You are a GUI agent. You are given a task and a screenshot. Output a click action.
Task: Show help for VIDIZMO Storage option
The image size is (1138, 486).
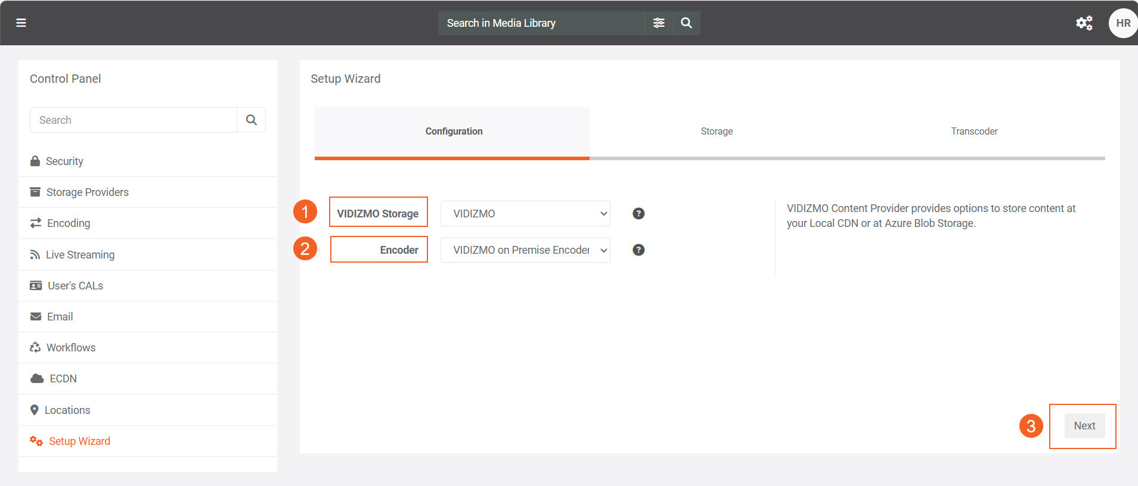tap(638, 213)
